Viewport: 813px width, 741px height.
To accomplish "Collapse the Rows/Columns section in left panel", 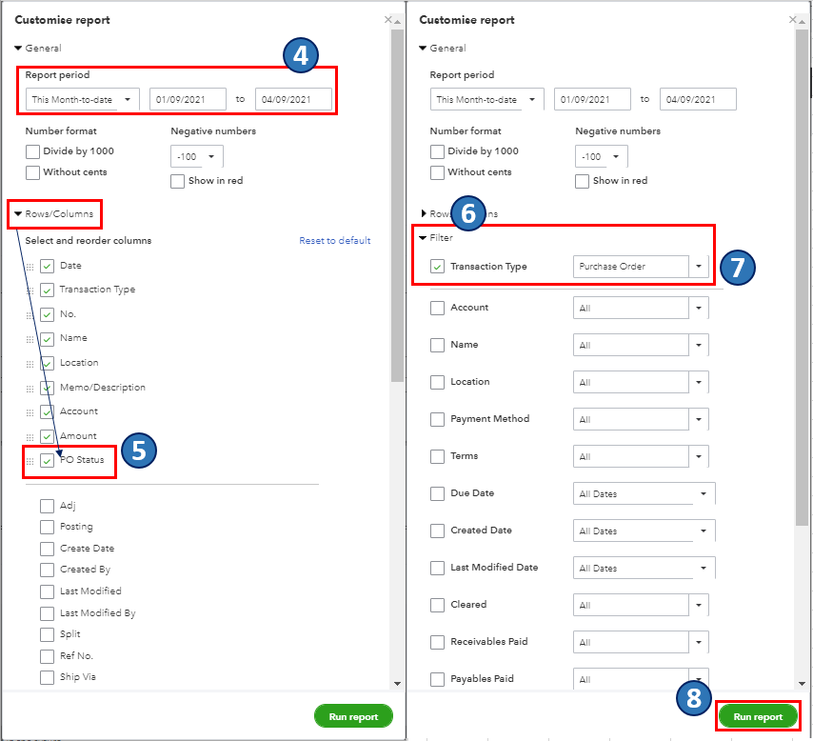I will click(x=18, y=214).
